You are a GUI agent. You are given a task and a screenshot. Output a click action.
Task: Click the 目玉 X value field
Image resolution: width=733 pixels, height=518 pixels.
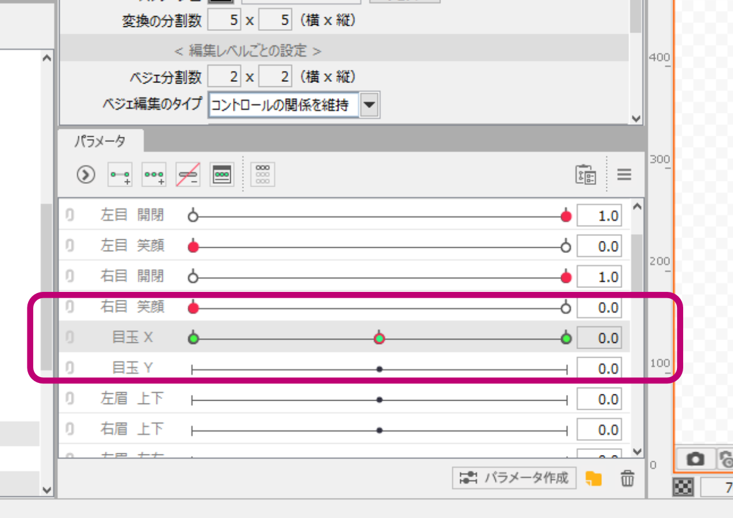tap(600, 338)
